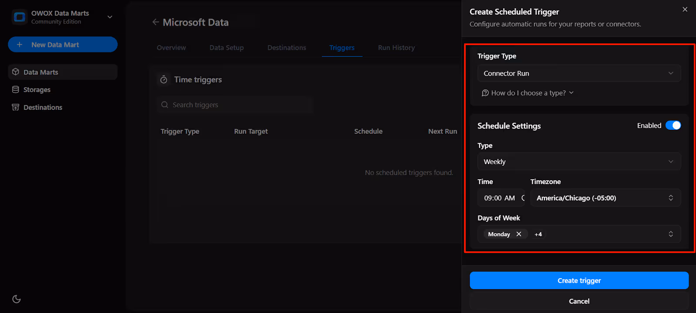Click the Time field showing 09:00 AM

[x=501, y=198]
